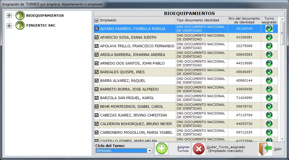289x160 pixels.
Task: Uncheck ARDILA BARRERA, JOHANNA ANDREA checkbox
Action: 97,55
